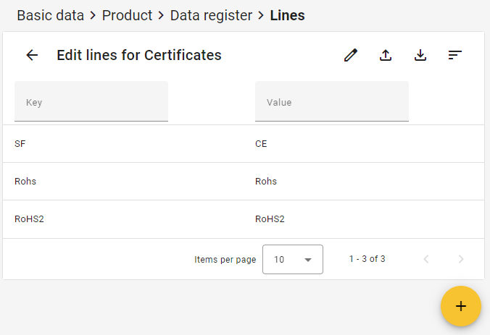Select the Lines breadcrumb
The height and width of the screenshot is (335, 490).
click(x=287, y=15)
